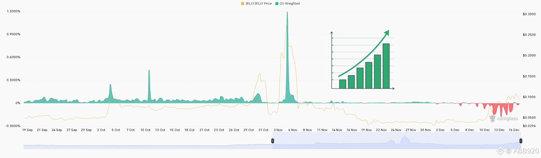Click the 19 Sep date axis label

28,130
